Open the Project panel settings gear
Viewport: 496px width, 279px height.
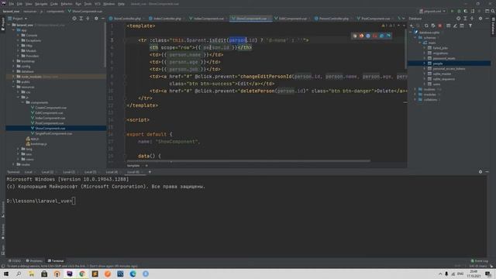tap(96, 19)
